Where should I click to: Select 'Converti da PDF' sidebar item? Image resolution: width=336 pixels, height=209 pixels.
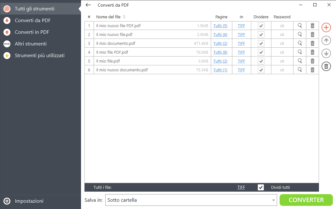coord(40,21)
